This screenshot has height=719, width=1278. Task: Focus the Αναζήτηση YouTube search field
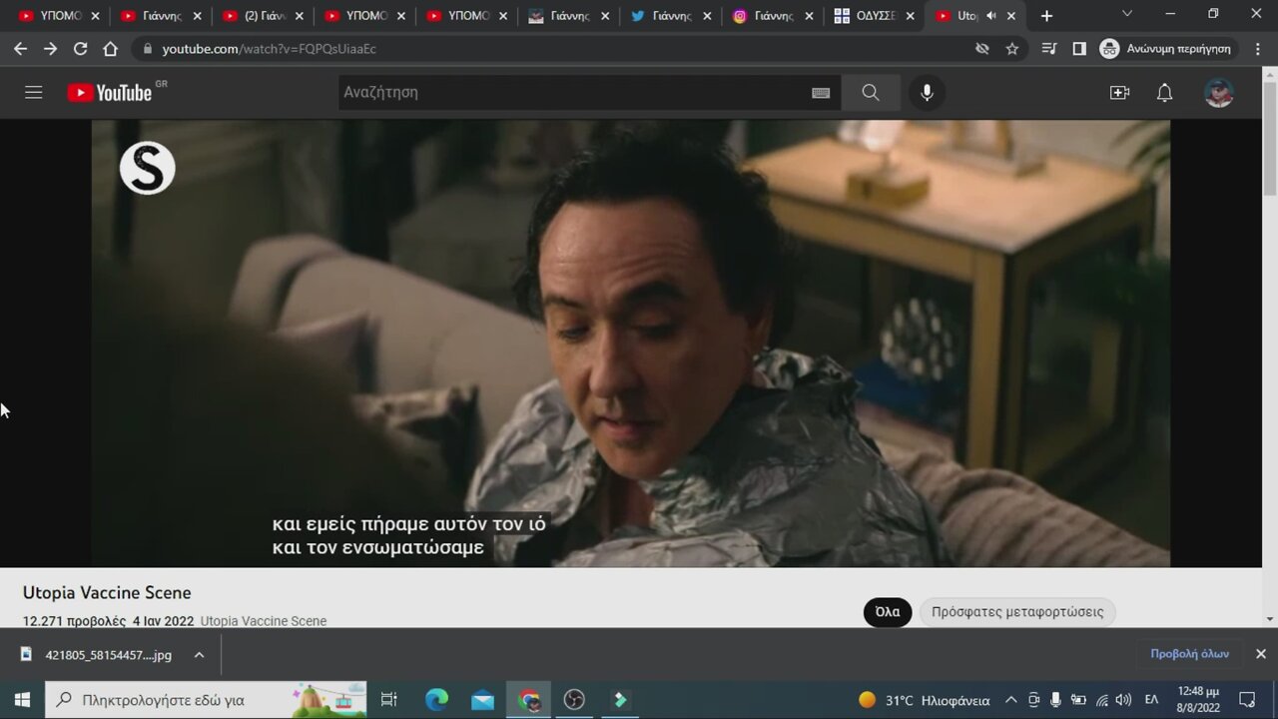[574, 93]
